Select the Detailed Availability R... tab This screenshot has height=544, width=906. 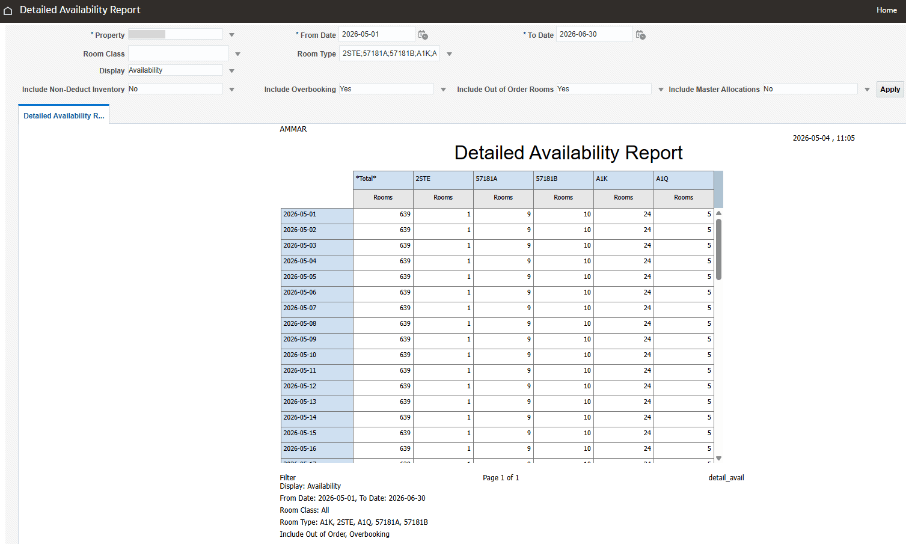64,115
